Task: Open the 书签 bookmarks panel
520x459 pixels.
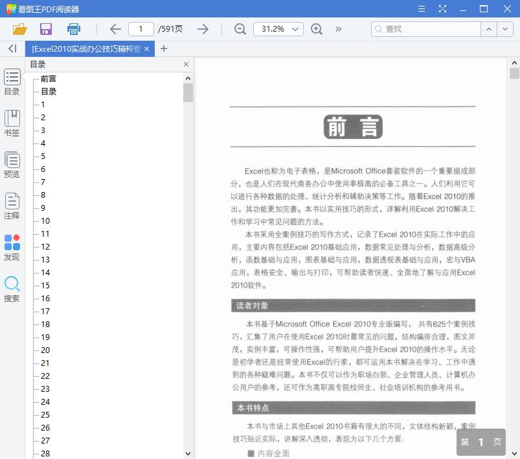Action: (12, 123)
